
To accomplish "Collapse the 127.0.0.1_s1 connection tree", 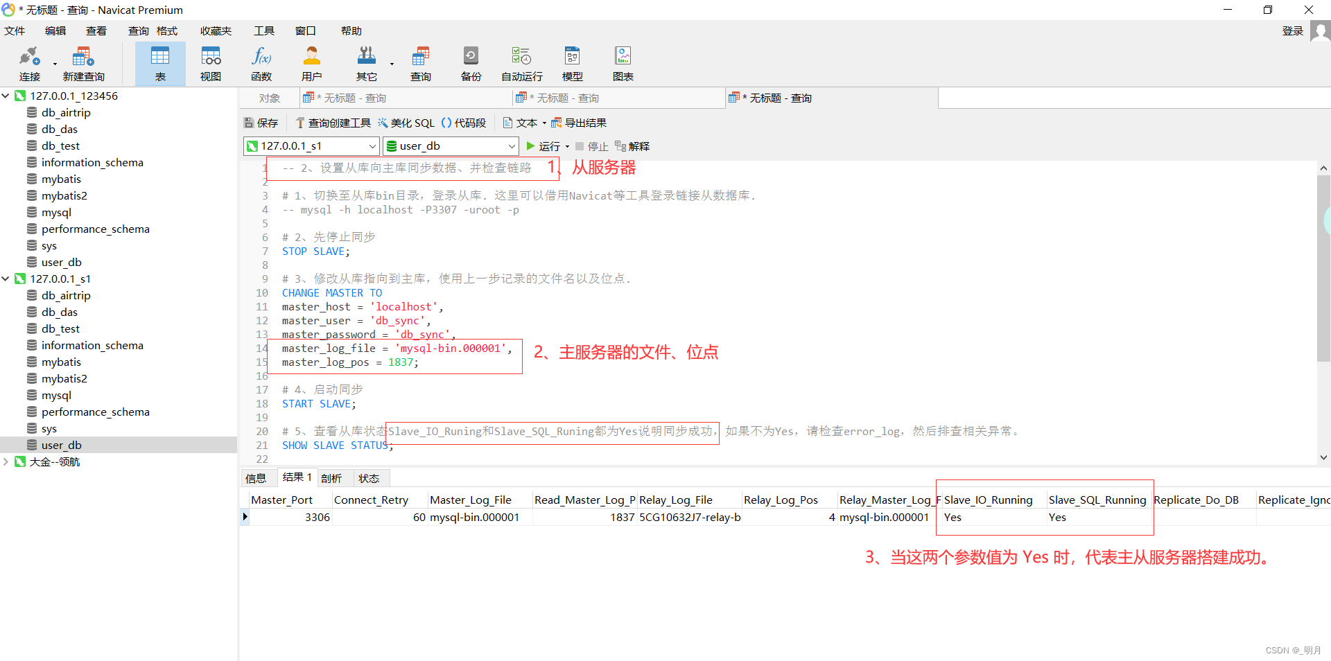I will [x=6, y=279].
